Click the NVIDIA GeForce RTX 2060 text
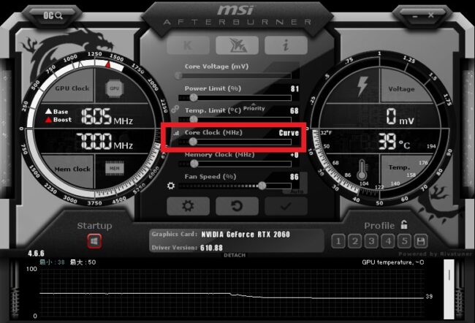 (246, 235)
